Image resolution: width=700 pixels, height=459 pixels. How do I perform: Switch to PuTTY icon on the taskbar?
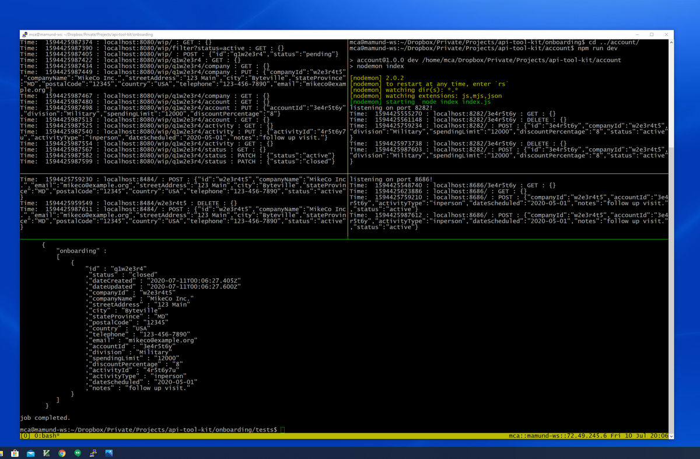pyautogui.click(x=93, y=453)
